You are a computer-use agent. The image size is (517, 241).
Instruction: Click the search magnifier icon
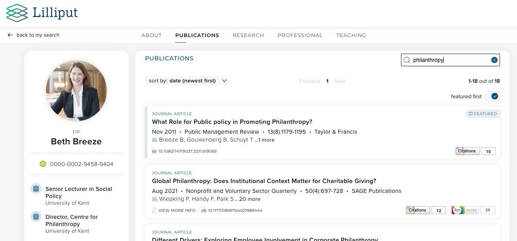click(407, 60)
